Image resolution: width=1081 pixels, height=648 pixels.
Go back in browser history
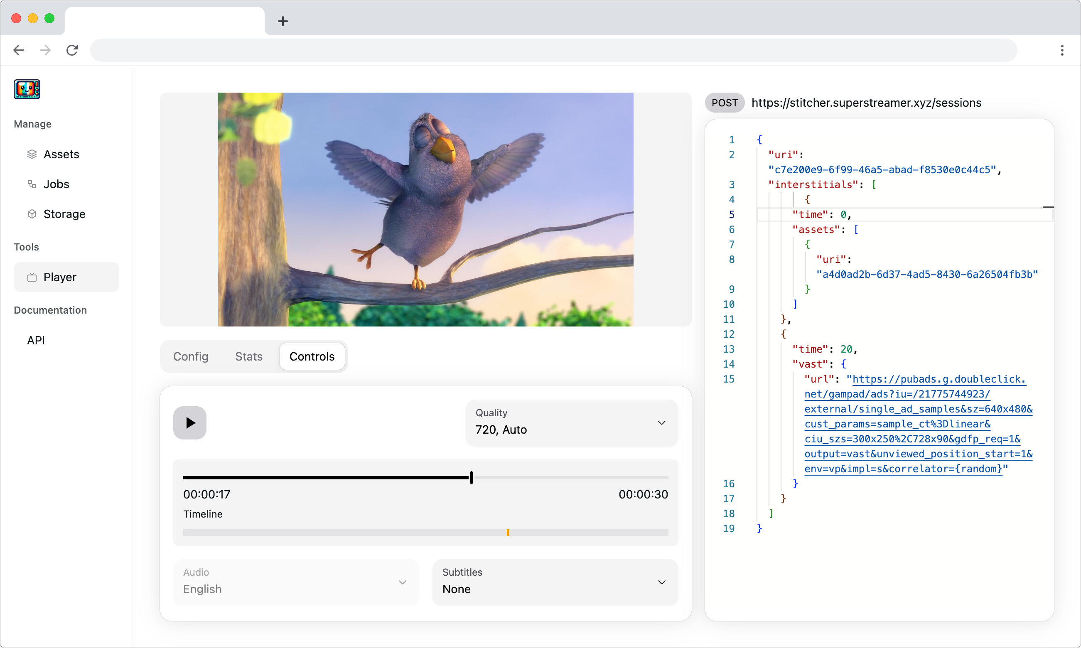pyautogui.click(x=19, y=50)
